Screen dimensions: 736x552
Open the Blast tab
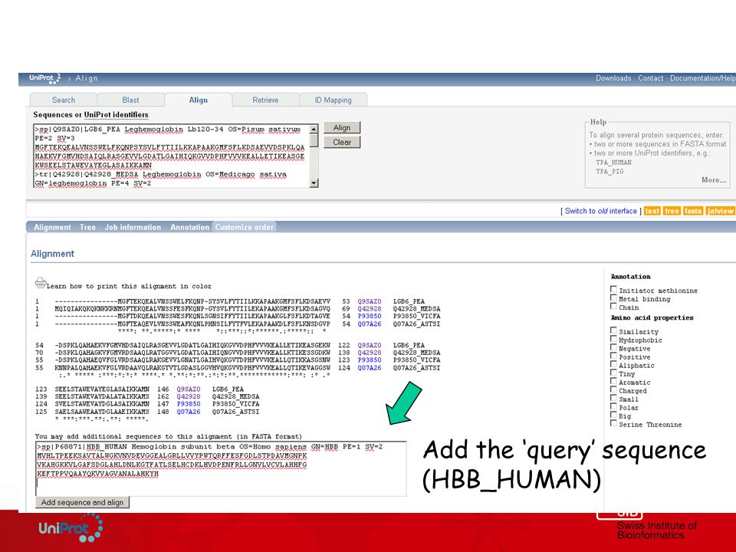[x=130, y=100]
